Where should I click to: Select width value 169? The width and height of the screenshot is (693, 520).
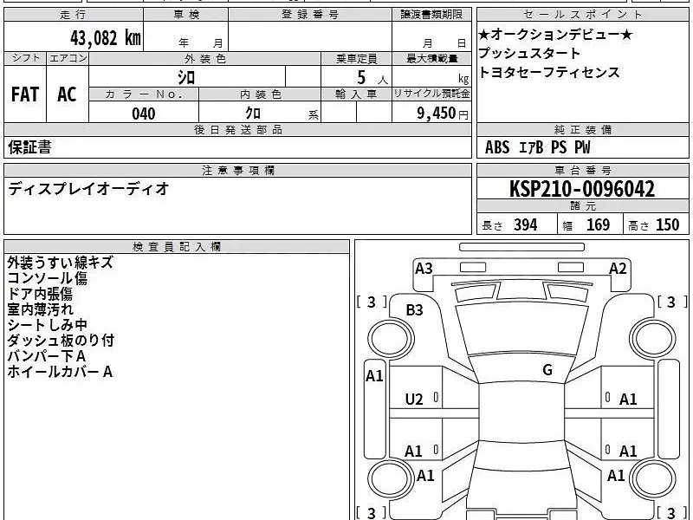coord(598,224)
